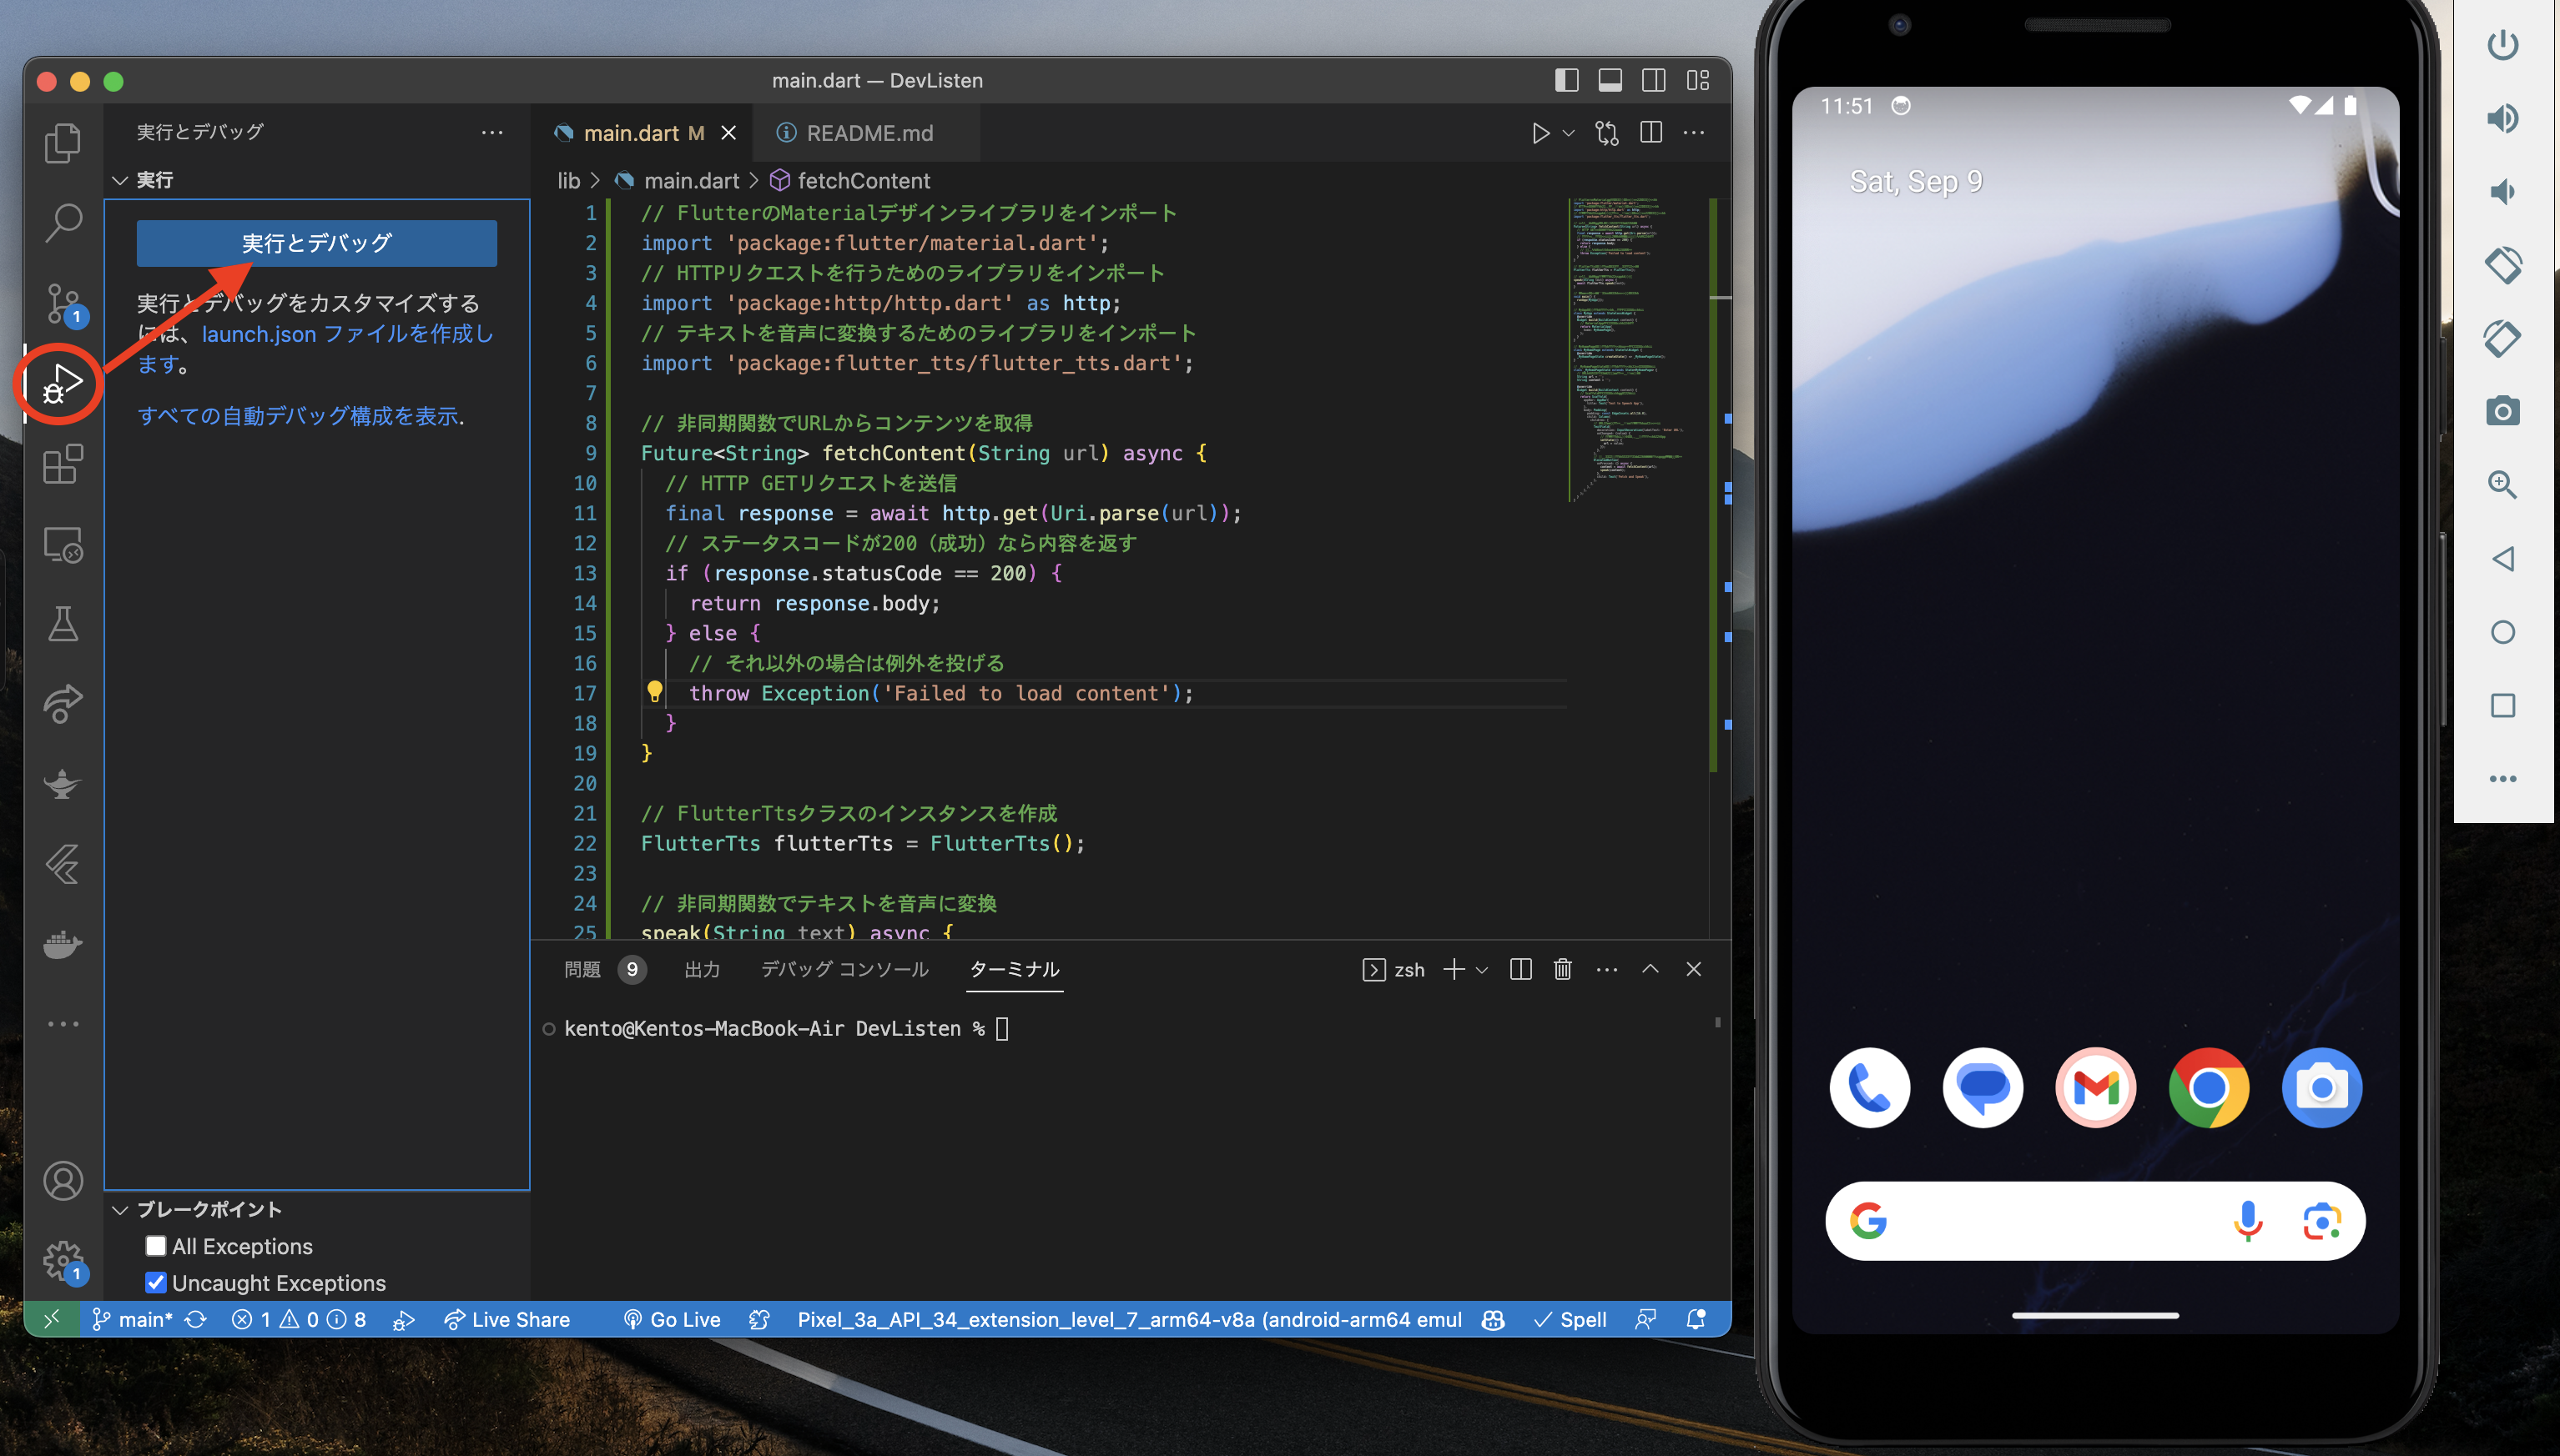The height and width of the screenshot is (1456, 2560).
Task: Open run options dropdown arrow beside play
Action: click(x=1569, y=133)
